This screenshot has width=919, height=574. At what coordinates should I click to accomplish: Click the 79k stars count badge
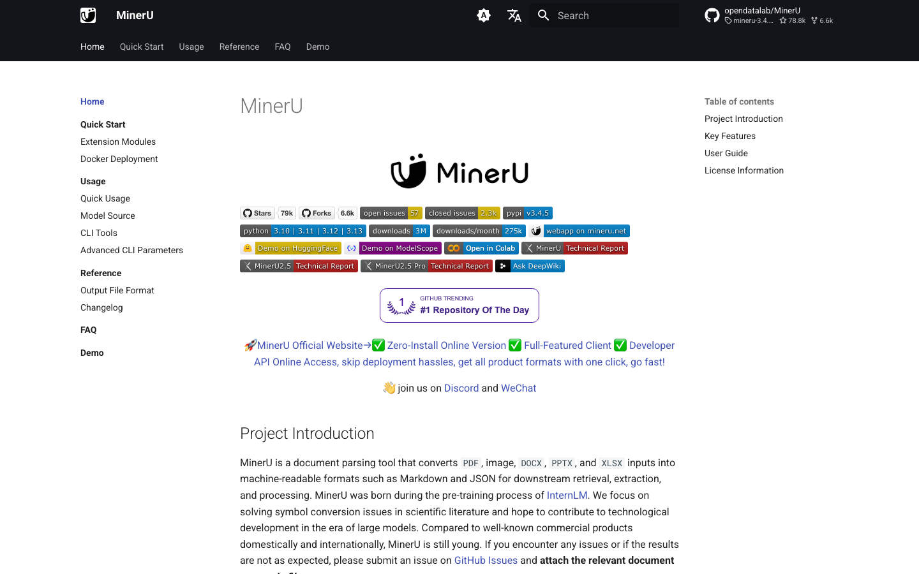[x=287, y=213]
